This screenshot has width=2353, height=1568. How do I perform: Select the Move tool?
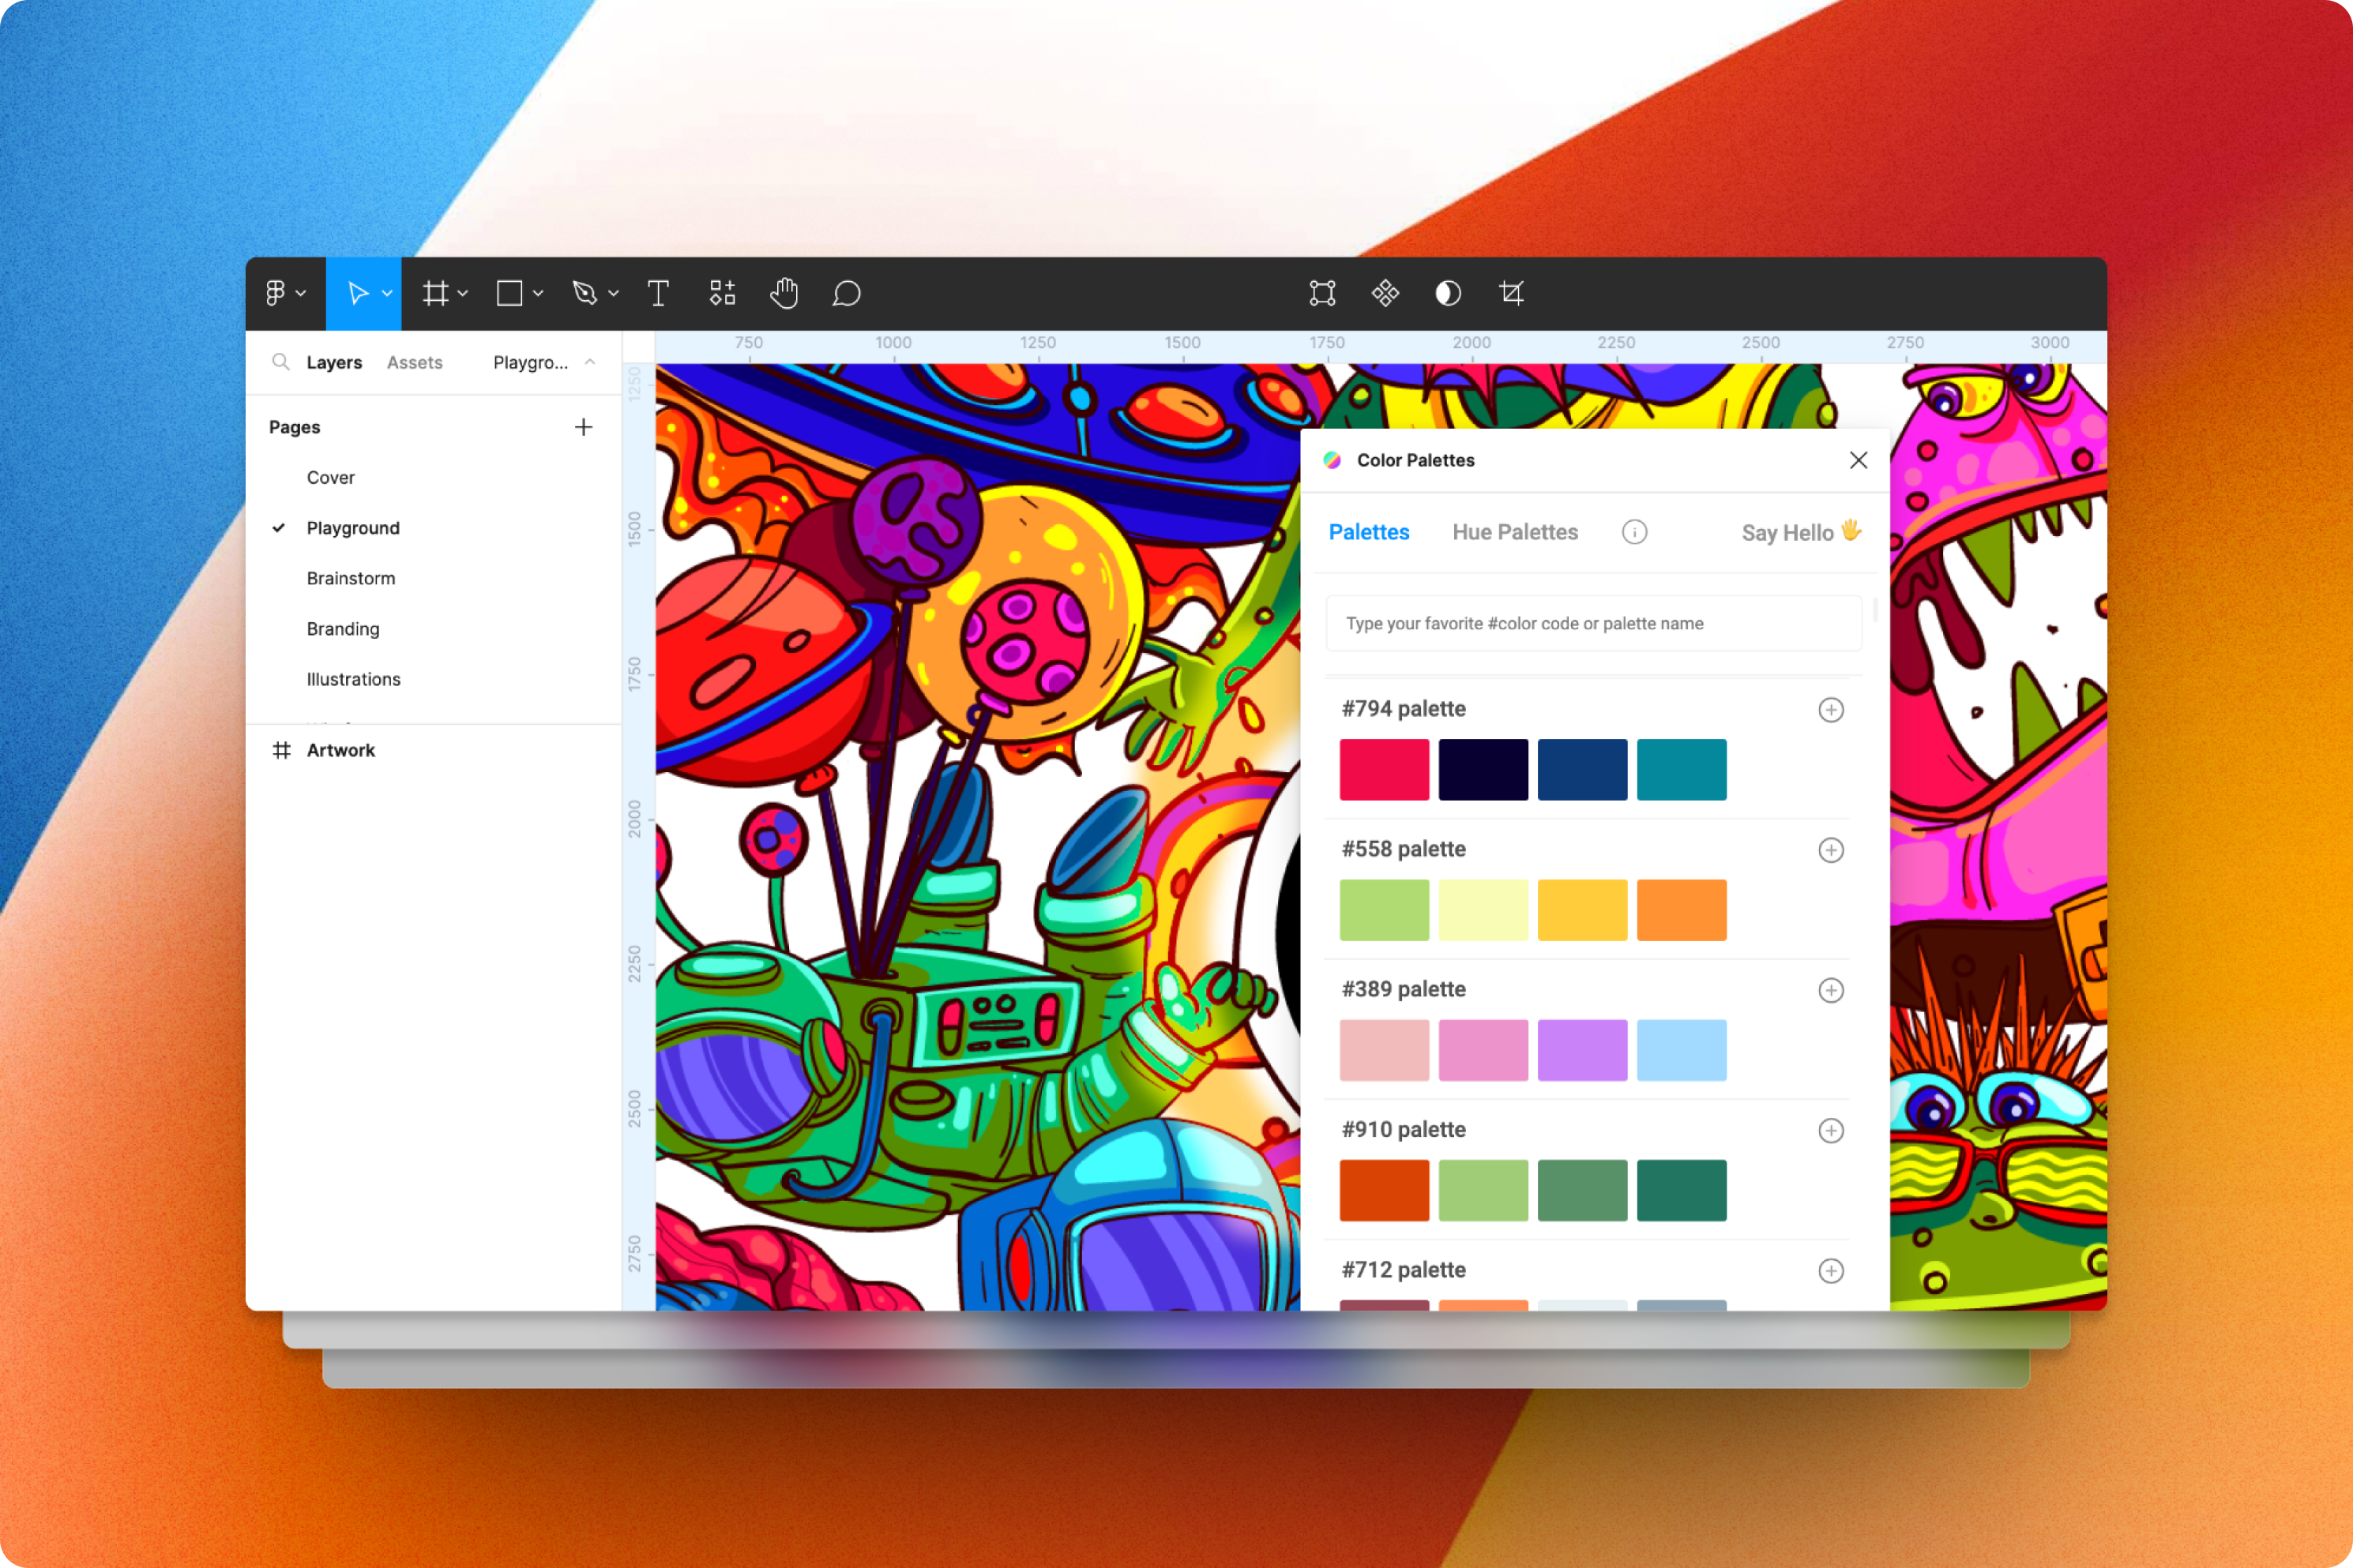363,293
